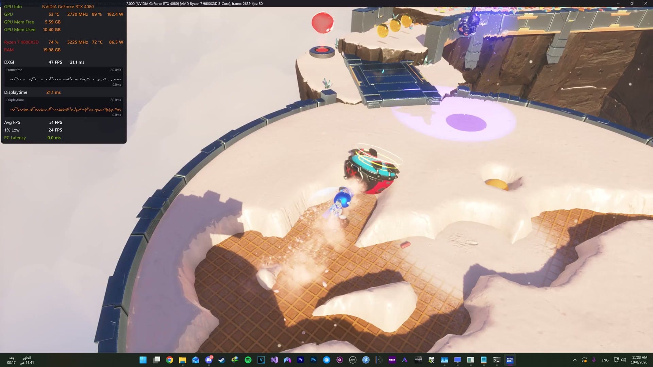Switch to the Windows Terminal taskbar icon
Viewport: 653px width, 367px height.
tap(497, 360)
